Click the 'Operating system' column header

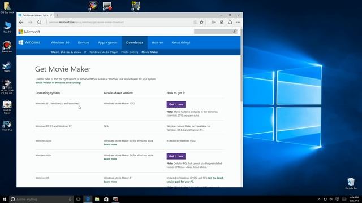pos(48,93)
